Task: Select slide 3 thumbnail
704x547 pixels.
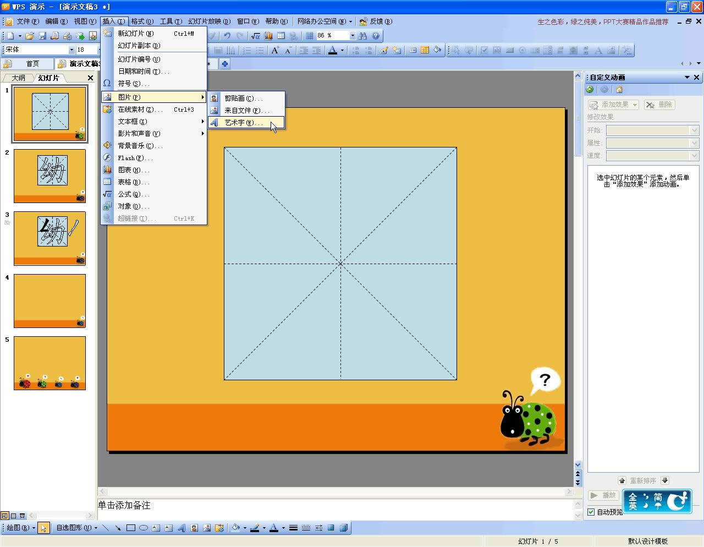Action: [50, 238]
